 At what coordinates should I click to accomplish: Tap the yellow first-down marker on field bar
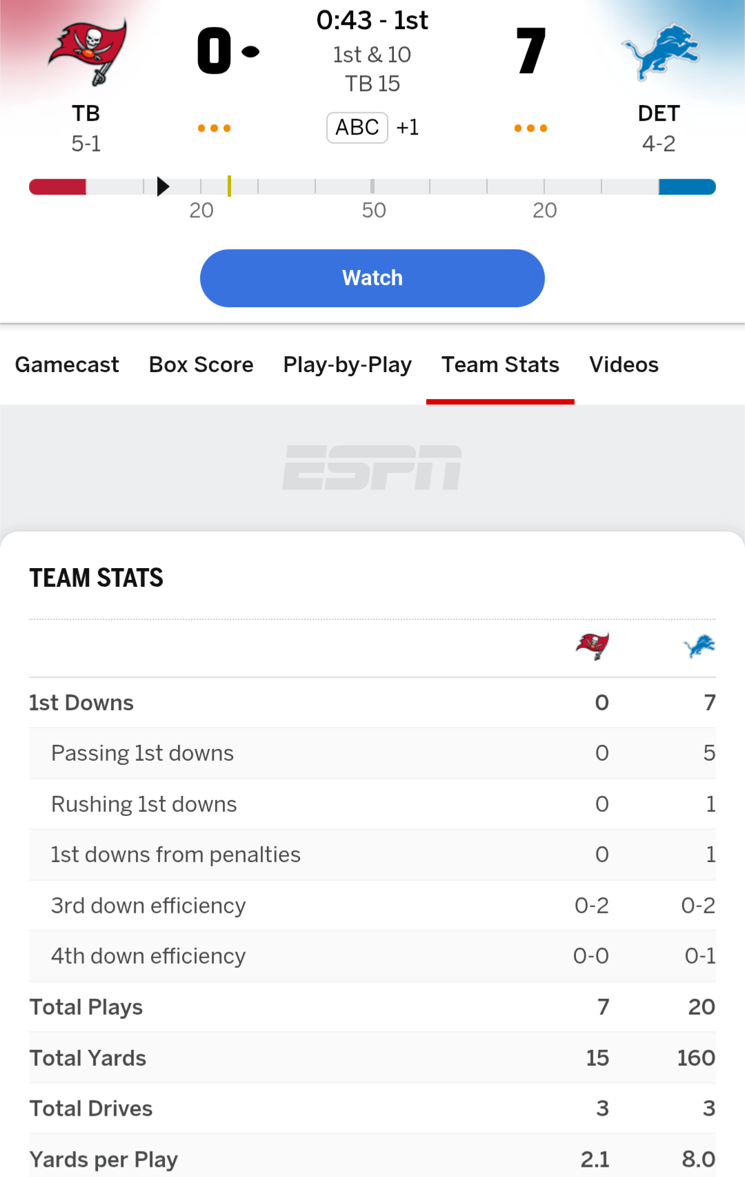229,186
